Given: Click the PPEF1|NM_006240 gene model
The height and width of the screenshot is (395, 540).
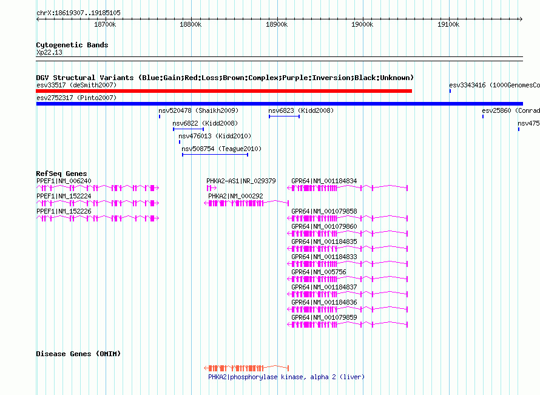Looking at the screenshot, I should click(98, 187).
